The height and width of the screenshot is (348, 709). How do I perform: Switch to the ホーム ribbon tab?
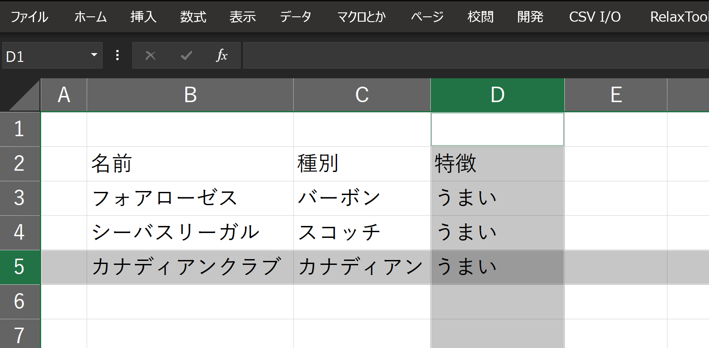click(91, 17)
